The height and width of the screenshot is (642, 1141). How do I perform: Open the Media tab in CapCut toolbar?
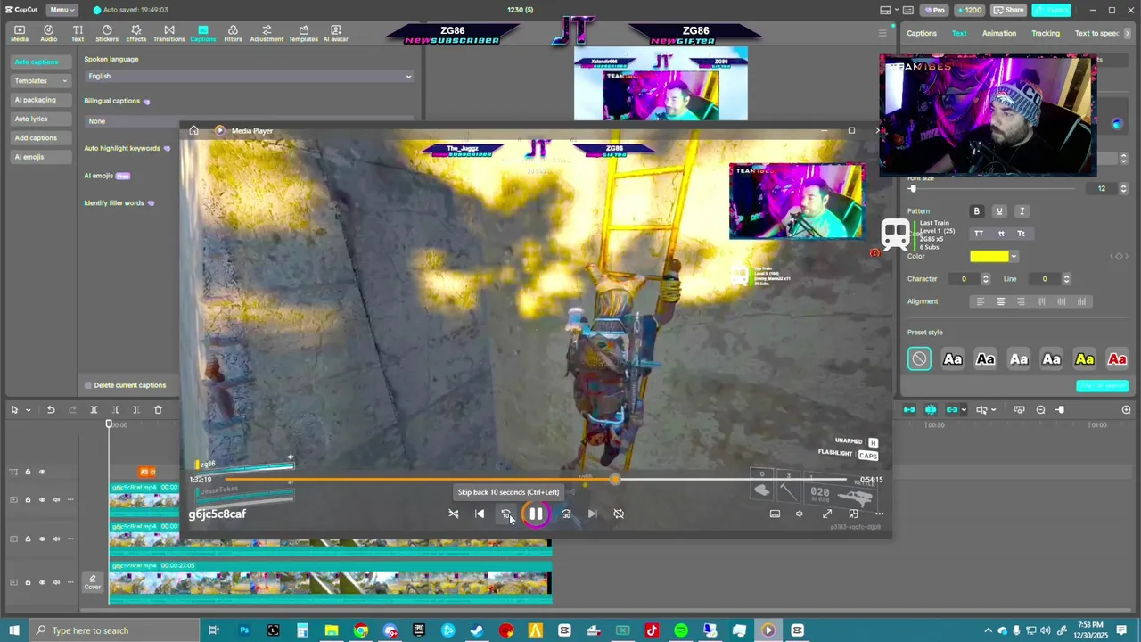(19, 34)
